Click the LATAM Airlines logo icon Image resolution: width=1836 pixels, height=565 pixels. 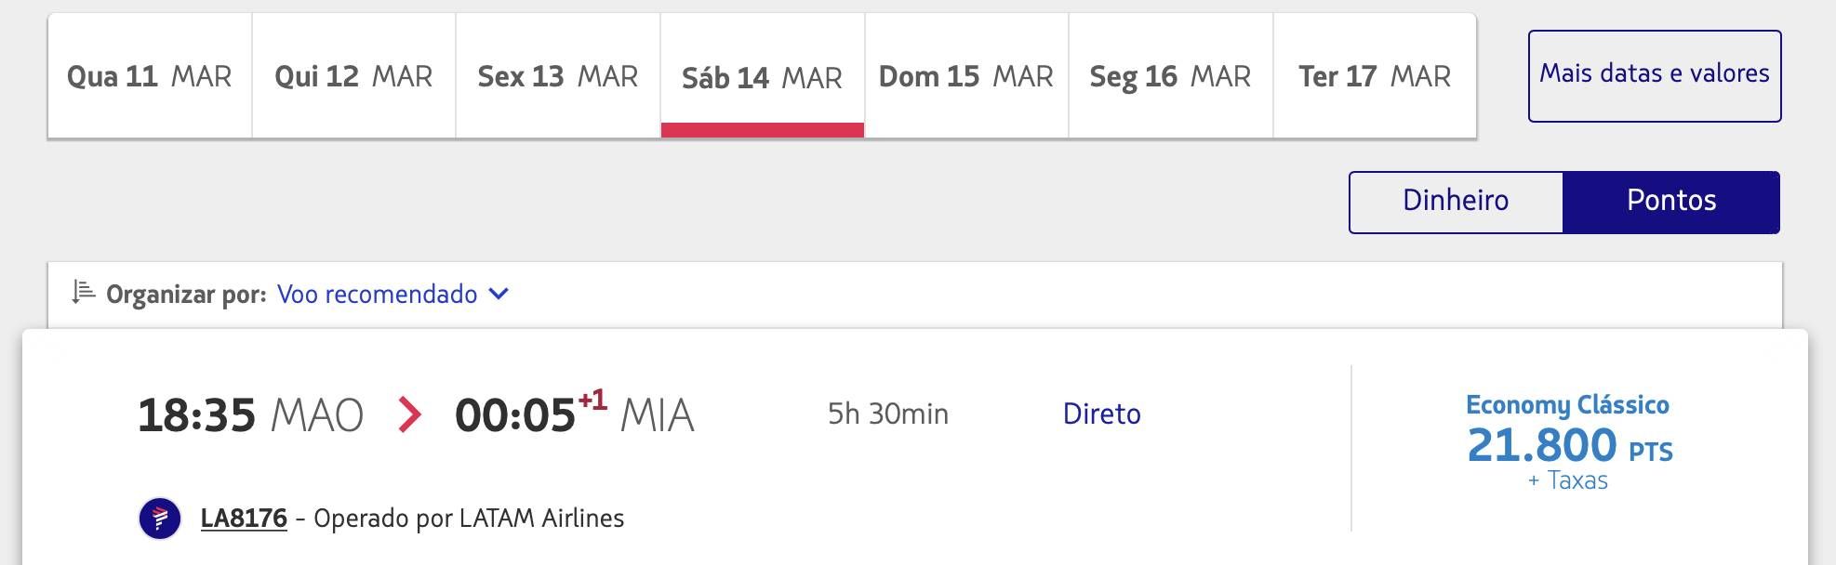160,519
